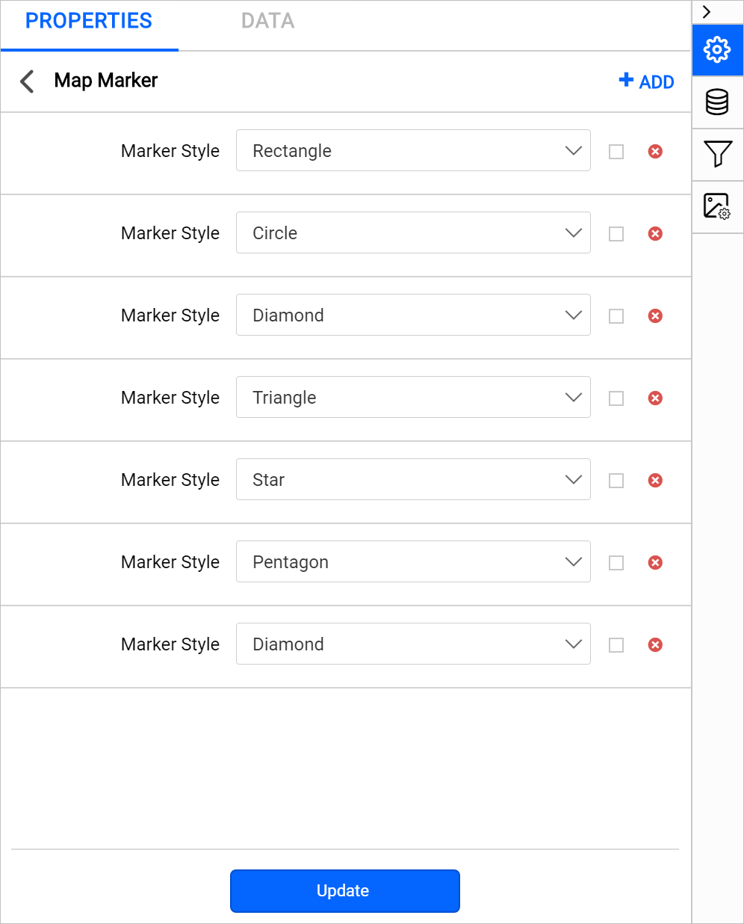Image resolution: width=744 pixels, height=924 pixels.
Task: Delete the Star marker style row
Action: [655, 480]
